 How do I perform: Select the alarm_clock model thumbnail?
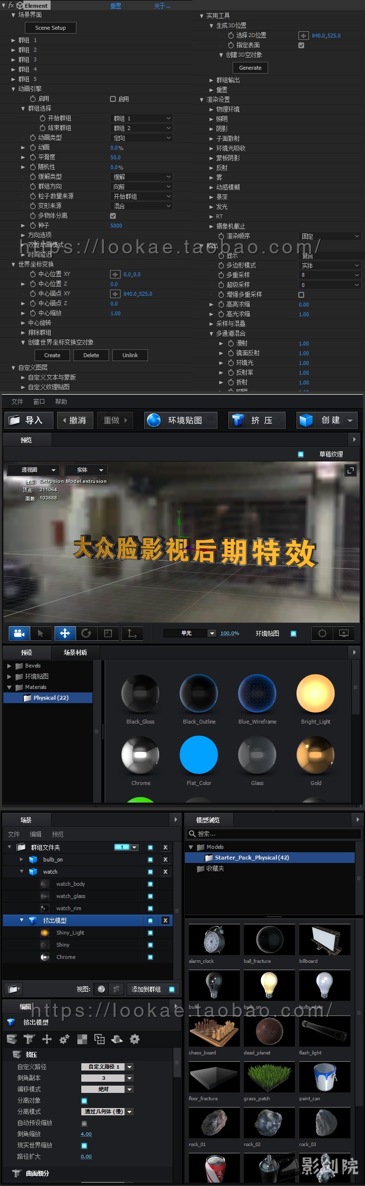[214, 939]
